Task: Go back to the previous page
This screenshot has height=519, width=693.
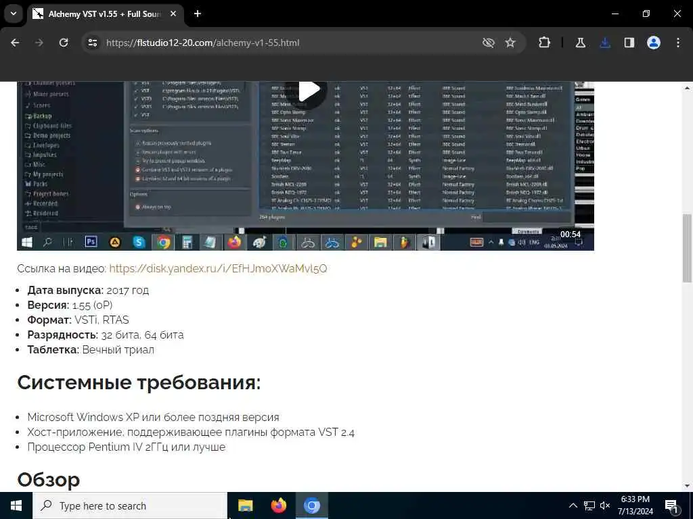Action: tap(15, 43)
